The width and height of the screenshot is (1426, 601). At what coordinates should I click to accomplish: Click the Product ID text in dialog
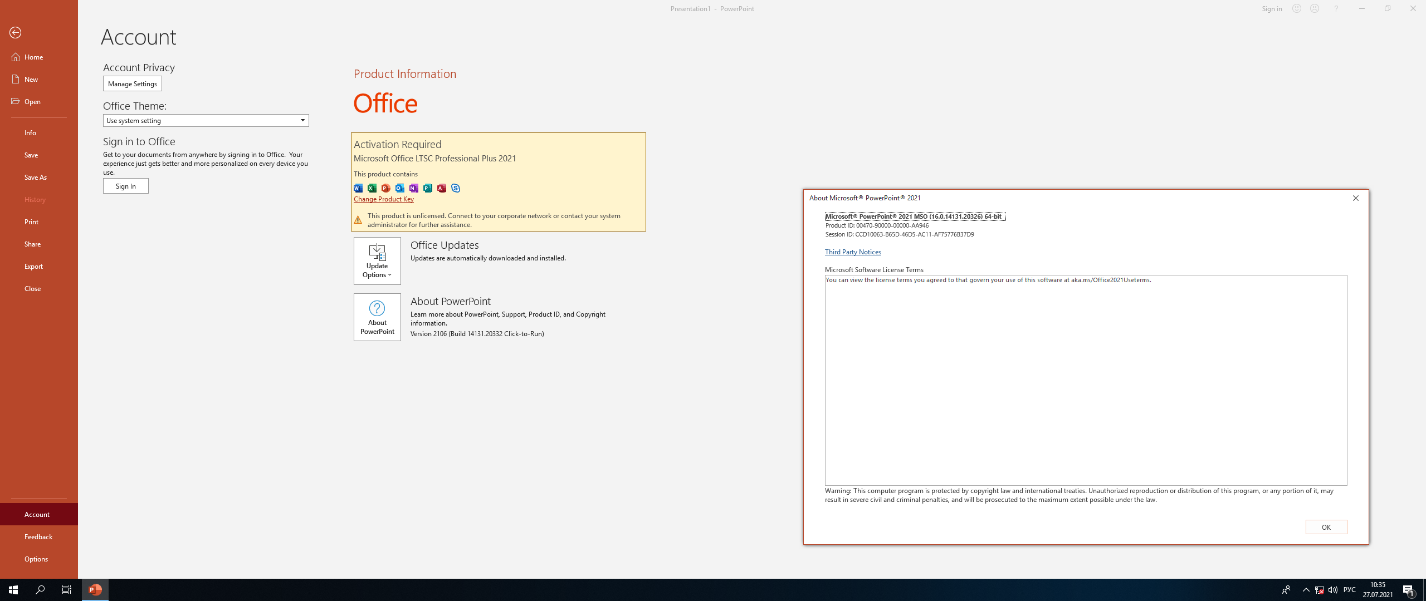pos(877,225)
